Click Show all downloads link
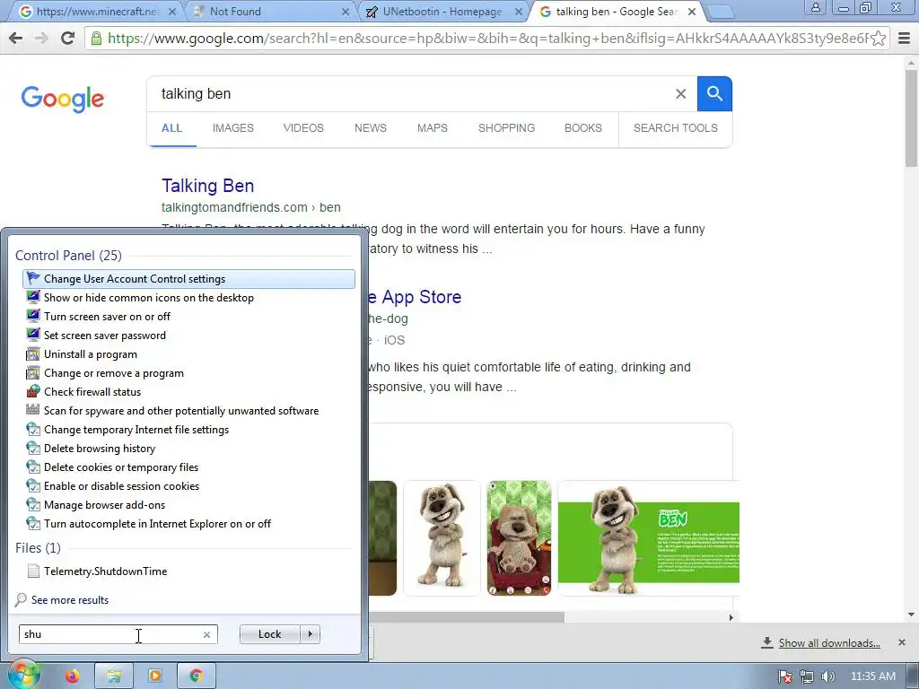The width and height of the screenshot is (919, 689). [828, 643]
